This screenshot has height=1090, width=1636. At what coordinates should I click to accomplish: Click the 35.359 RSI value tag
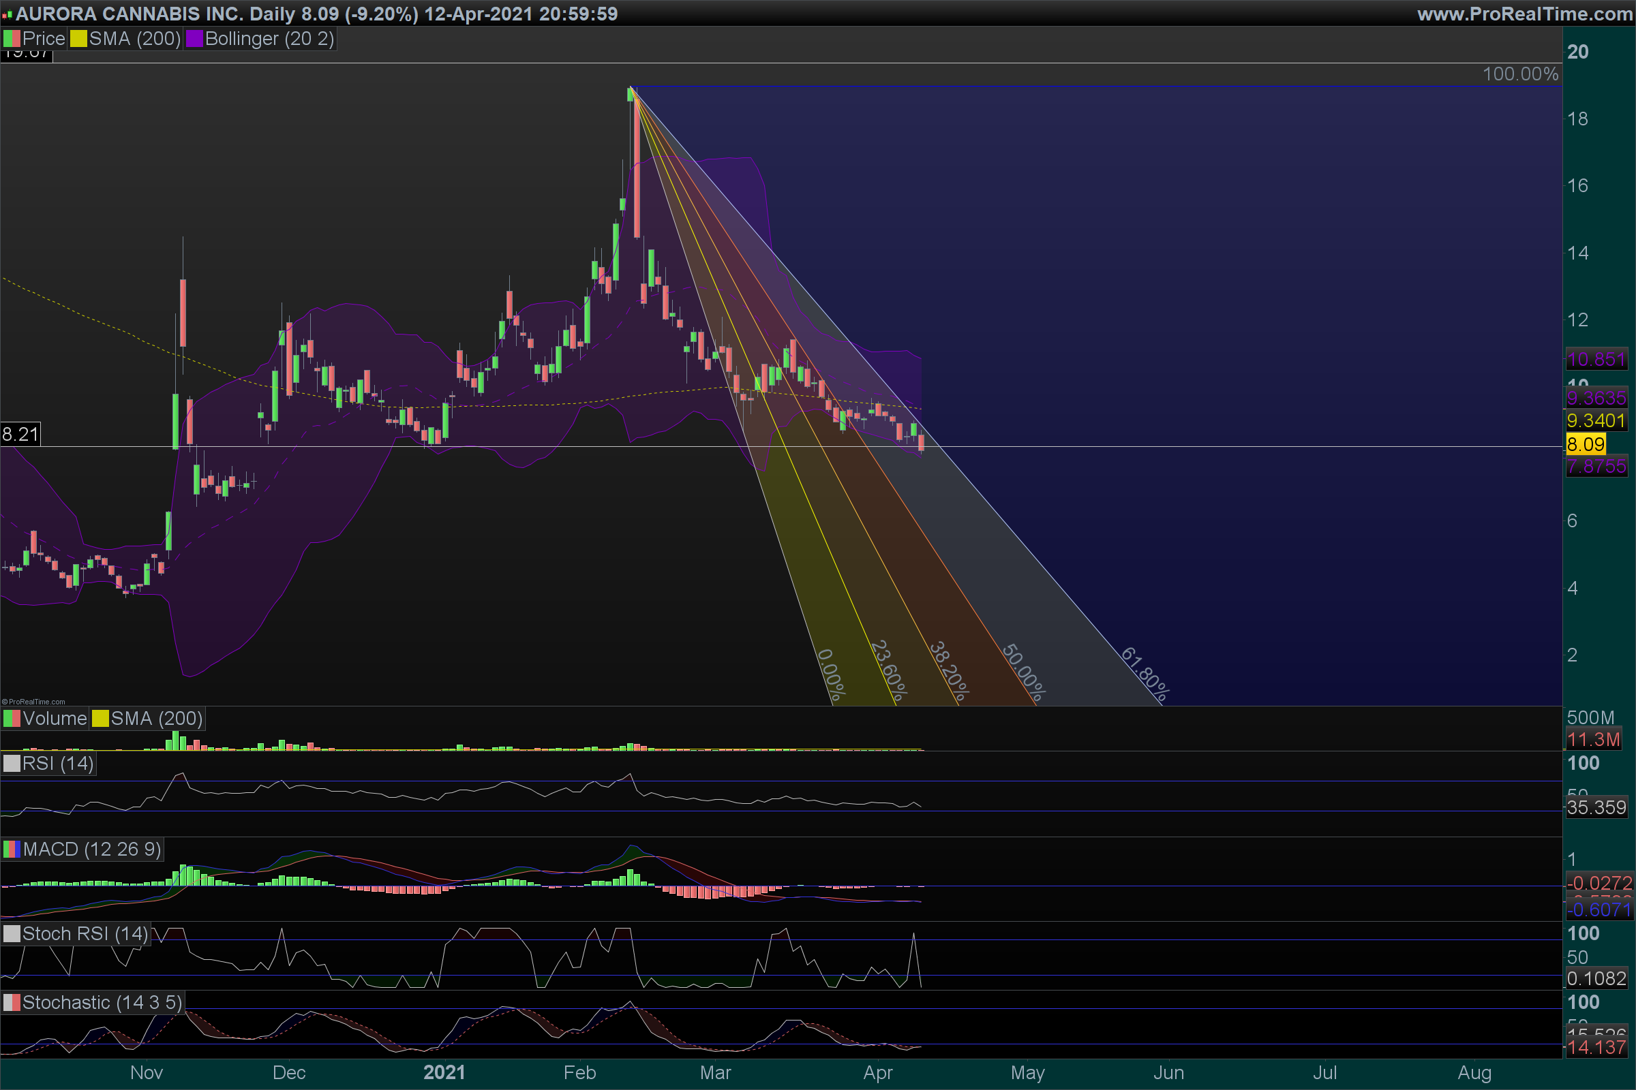click(1596, 808)
